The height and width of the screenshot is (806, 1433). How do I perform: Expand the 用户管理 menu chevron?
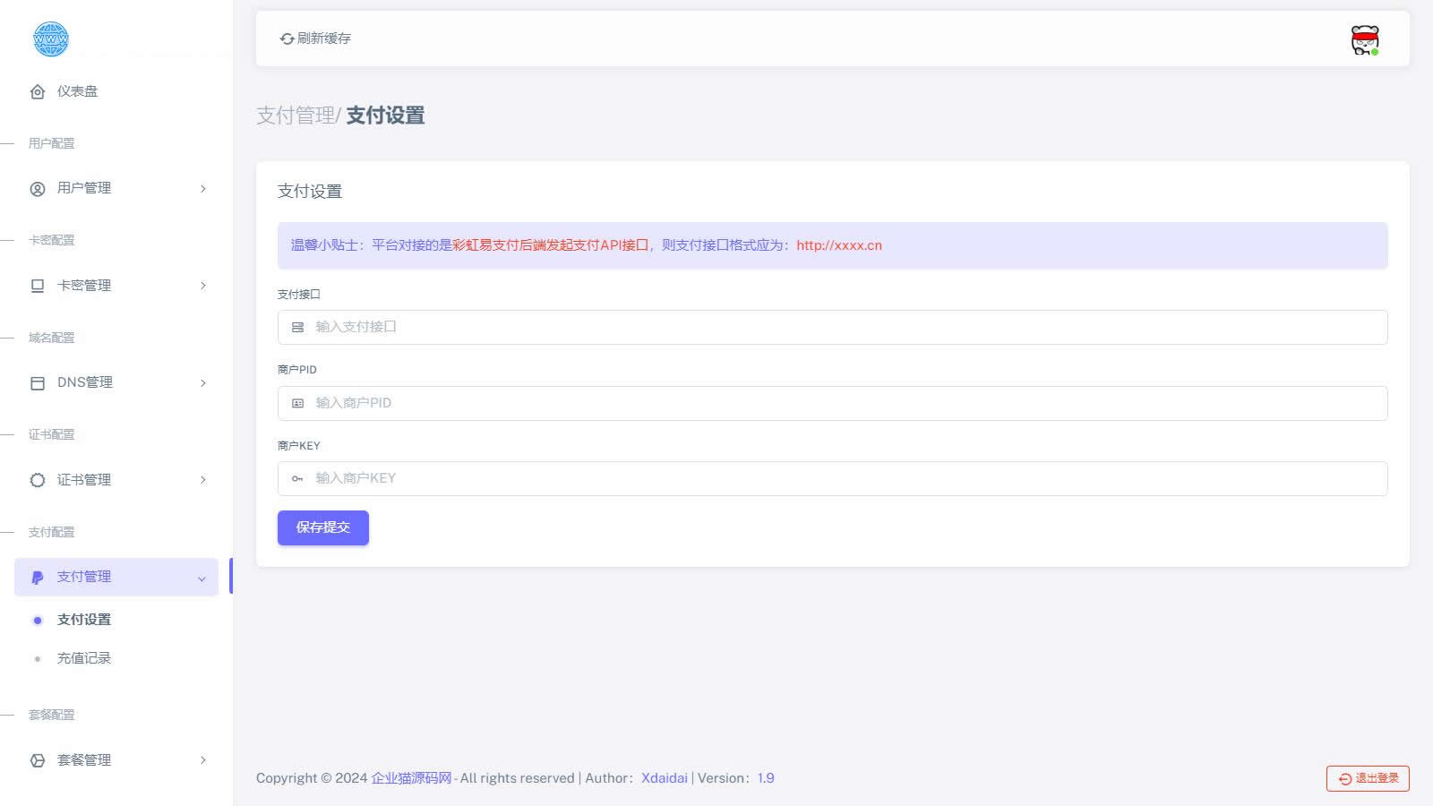click(202, 188)
